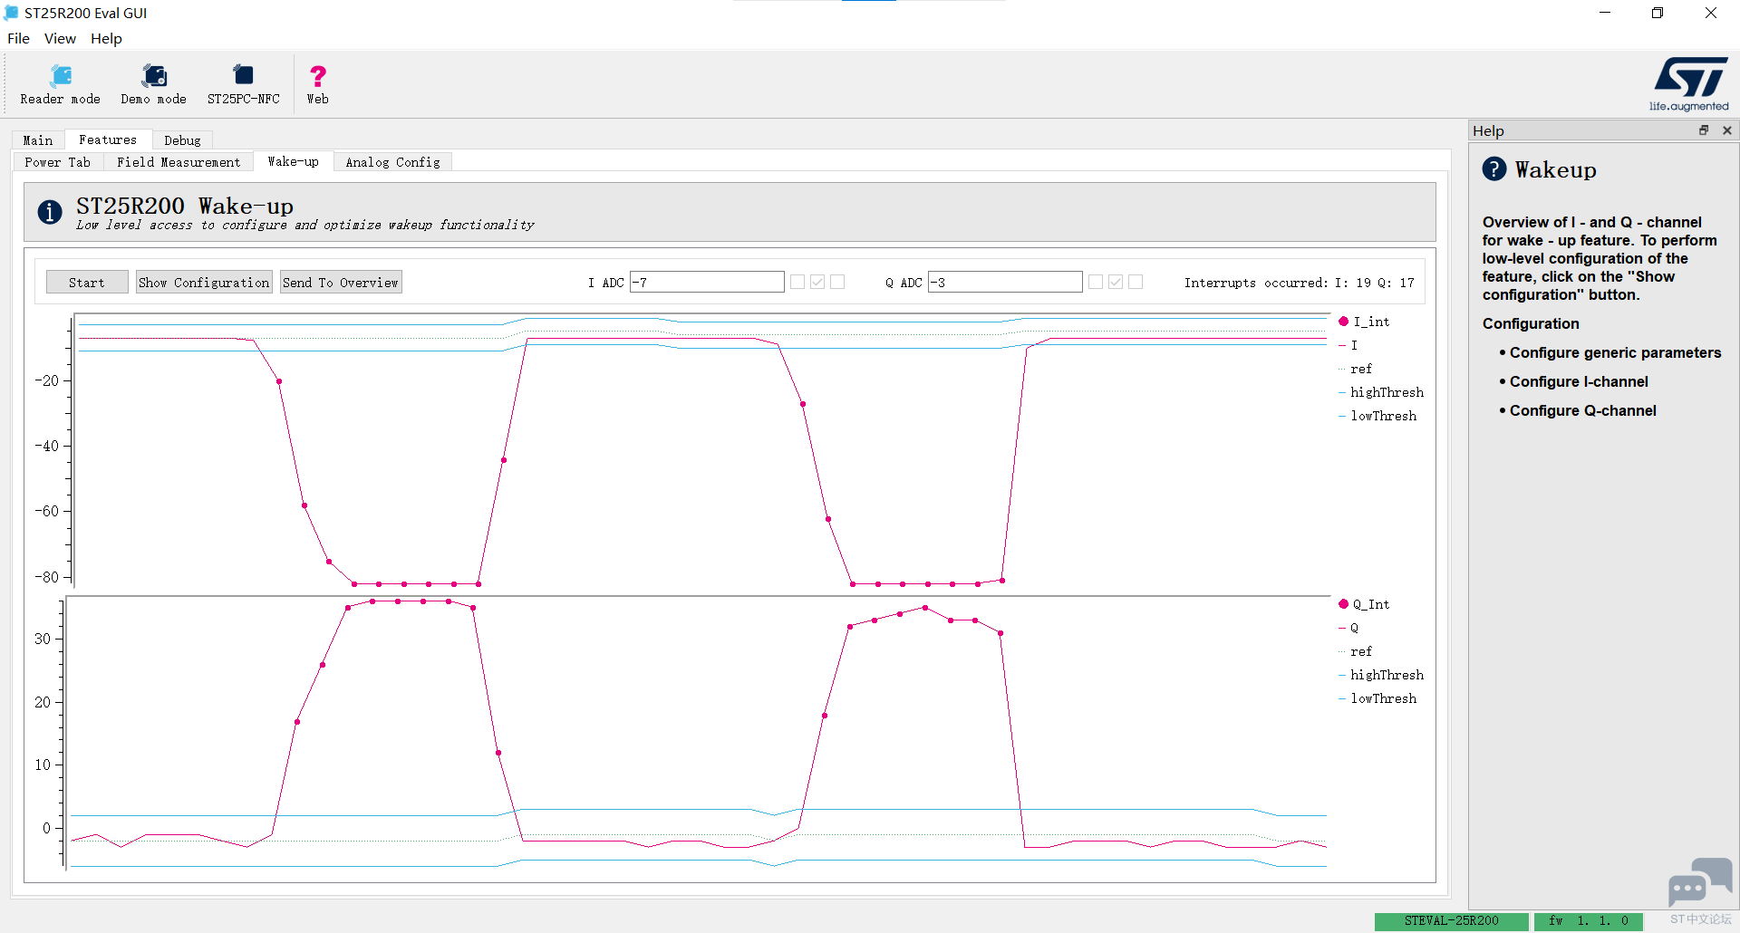Toggle the checked middle checkbox after Q ADC
The width and height of the screenshot is (1740, 933).
coord(1116,283)
